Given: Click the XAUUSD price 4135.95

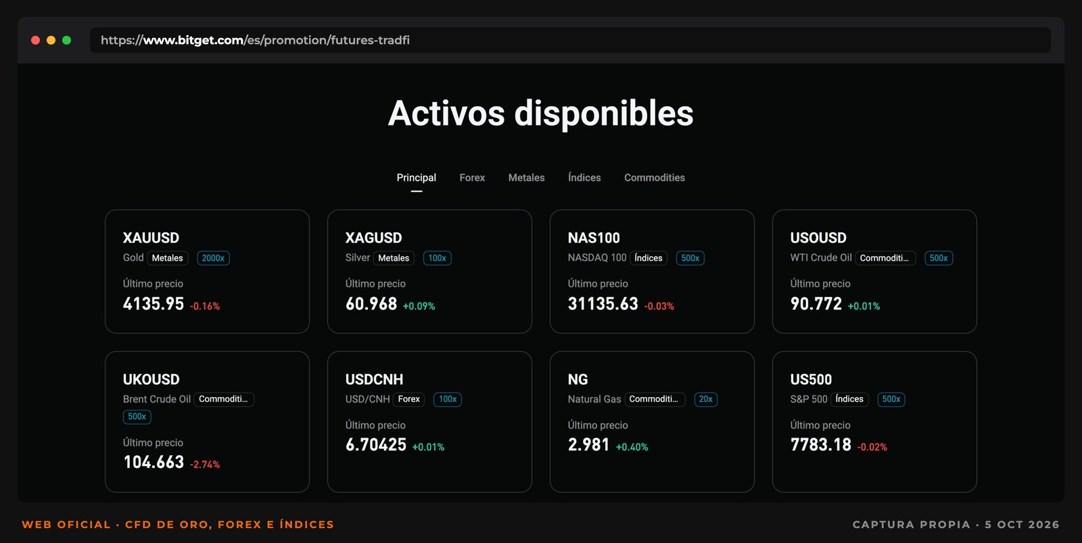Looking at the screenshot, I should click(x=154, y=304).
